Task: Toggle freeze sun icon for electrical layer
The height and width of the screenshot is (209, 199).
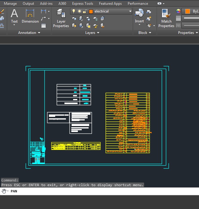Action: [79, 11]
